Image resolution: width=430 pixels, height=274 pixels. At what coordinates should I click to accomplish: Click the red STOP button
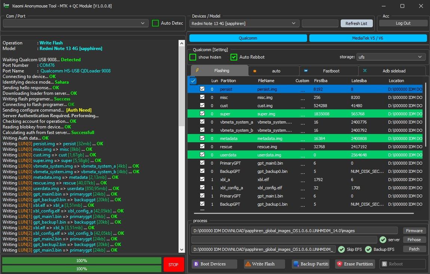[x=173, y=265]
